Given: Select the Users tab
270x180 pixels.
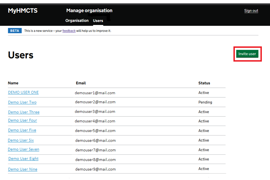Looking at the screenshot, I should (98, 21).
